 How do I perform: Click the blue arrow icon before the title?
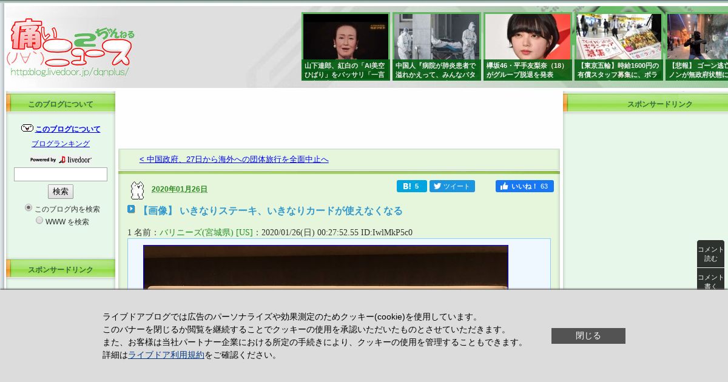[x=131, y=209]
